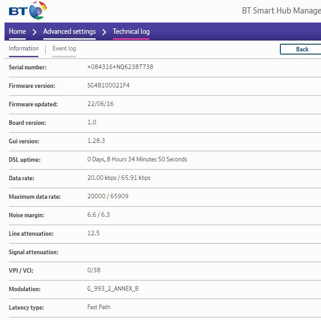
Task: Switch to the Information tab
Action: coord(23,49)
